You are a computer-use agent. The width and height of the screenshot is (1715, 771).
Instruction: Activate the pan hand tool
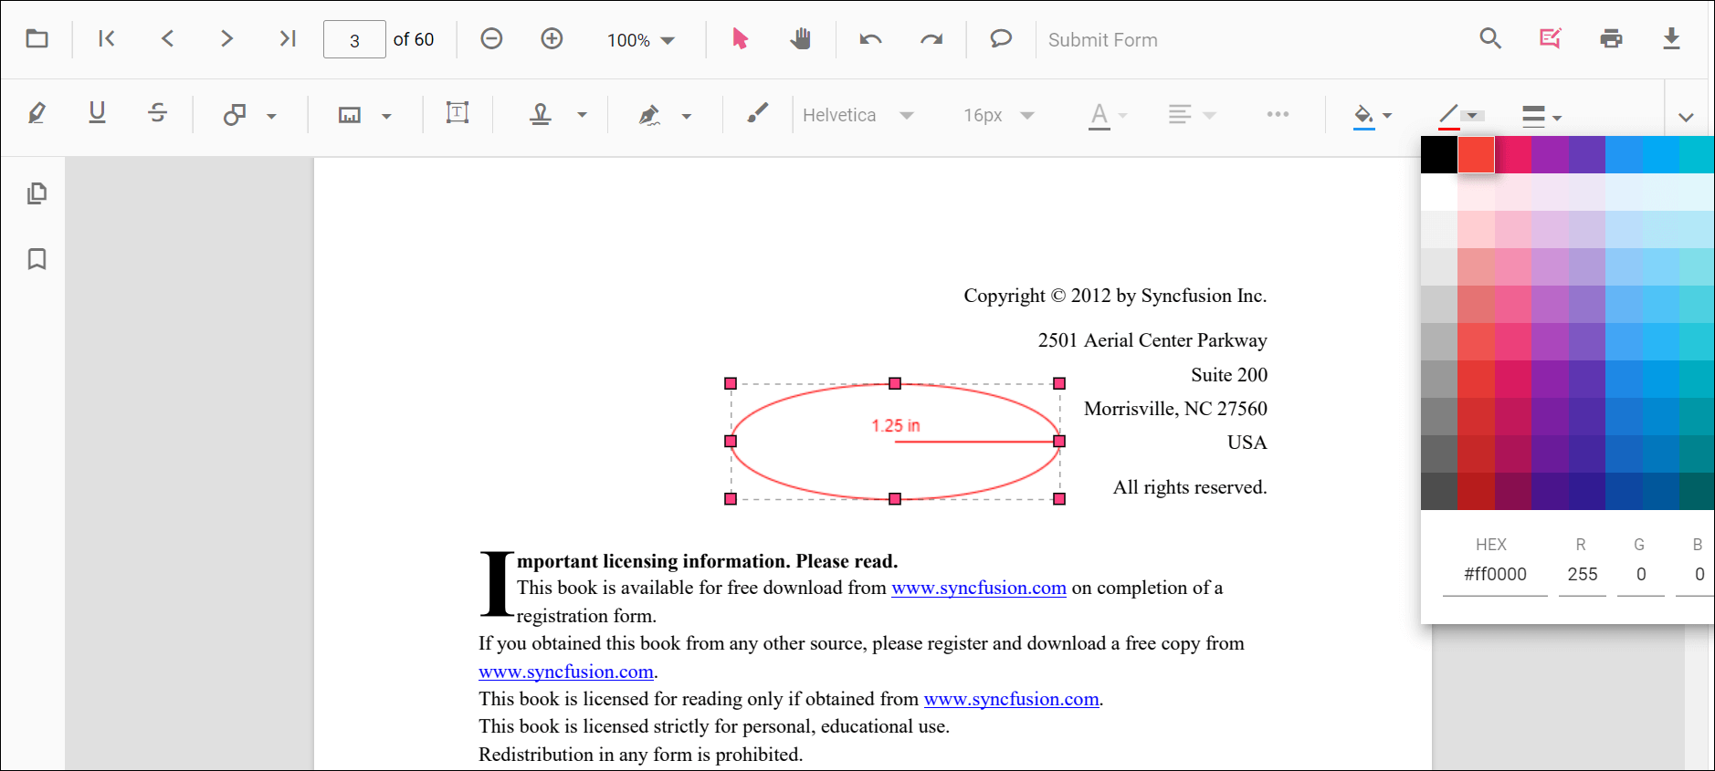(800, 39)
